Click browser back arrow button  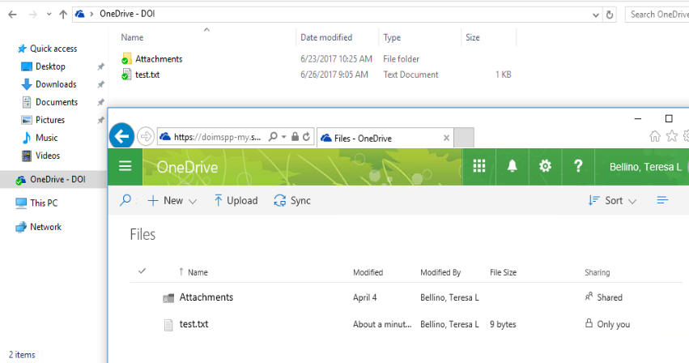121,136
